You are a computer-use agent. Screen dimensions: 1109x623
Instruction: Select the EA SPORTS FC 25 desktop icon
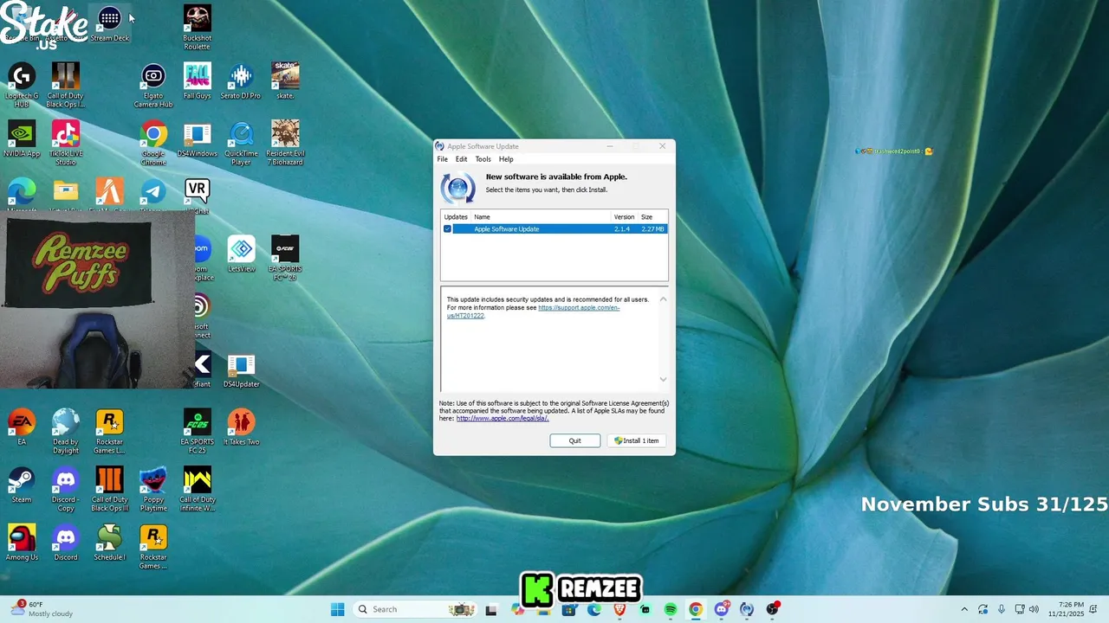coord(197,431)
